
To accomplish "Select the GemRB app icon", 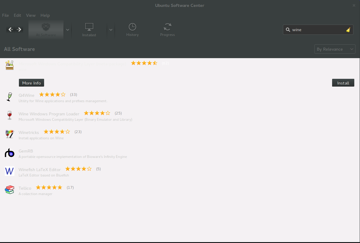I will pyautogui.click(x=10, y=153).
